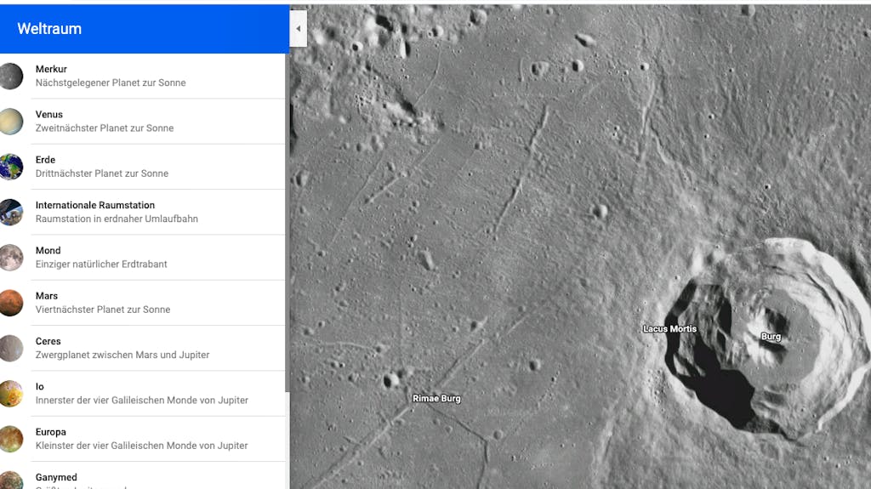Viewport: 871px width, 489px height.
Task: Choose Internationale Raumstation entry
Action: click(142, 213)
